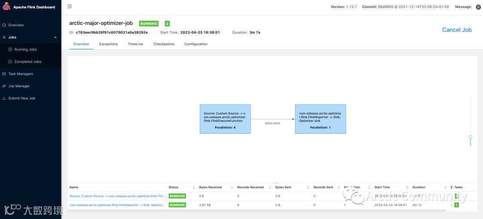The width and height of the screenshot is (483, 219).
Task: Click RUNNING status of FlinkReporter row
Action: [178, 205]
